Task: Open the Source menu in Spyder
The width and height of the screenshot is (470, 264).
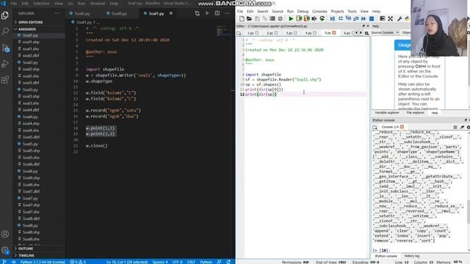Action: [x=278, y=12]
